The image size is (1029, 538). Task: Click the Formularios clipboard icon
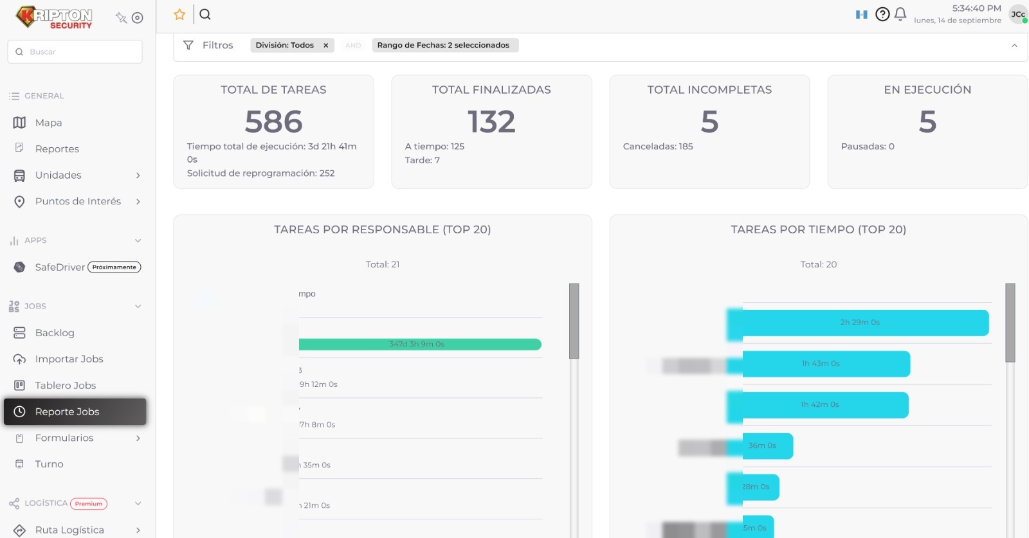point(19,438)
